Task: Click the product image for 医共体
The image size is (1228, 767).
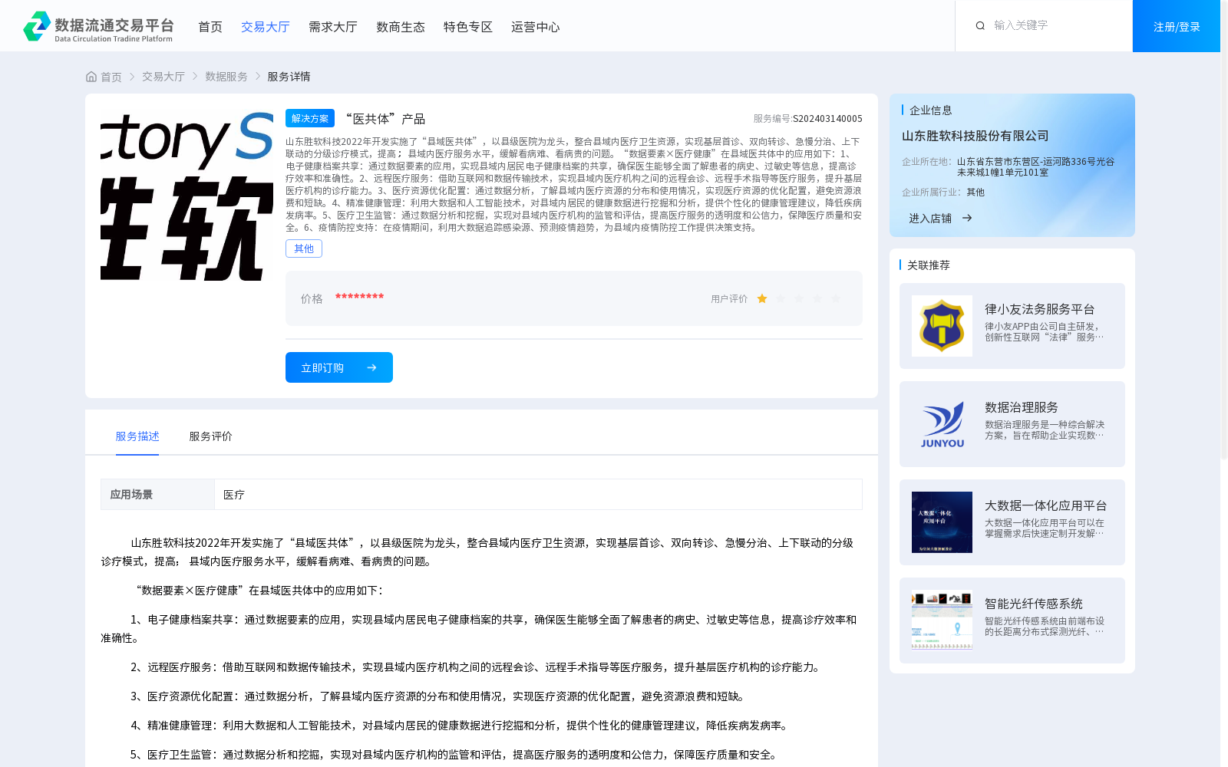Action: click(187, 195)
